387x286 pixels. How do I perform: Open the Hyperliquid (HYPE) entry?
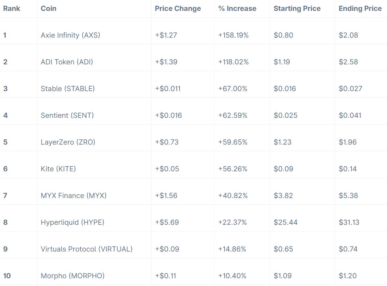point(73,222)
